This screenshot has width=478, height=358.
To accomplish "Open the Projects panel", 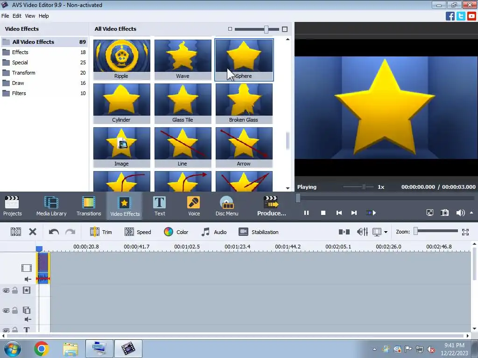I will click(12, 206).
